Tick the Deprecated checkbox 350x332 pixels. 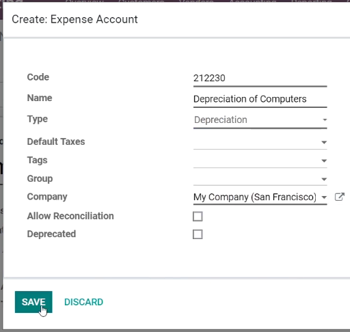pos(198,234)
